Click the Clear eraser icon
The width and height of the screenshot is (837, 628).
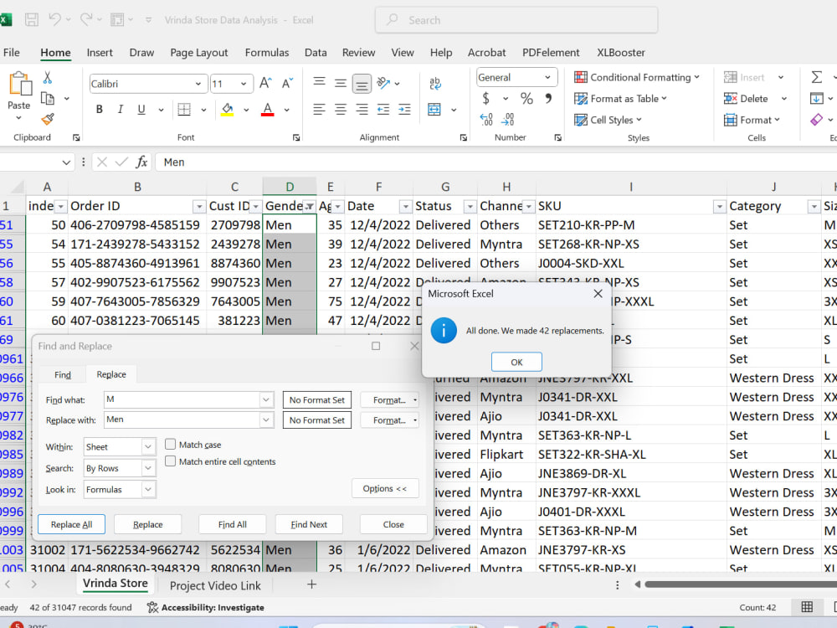click(x=816, y=120)
